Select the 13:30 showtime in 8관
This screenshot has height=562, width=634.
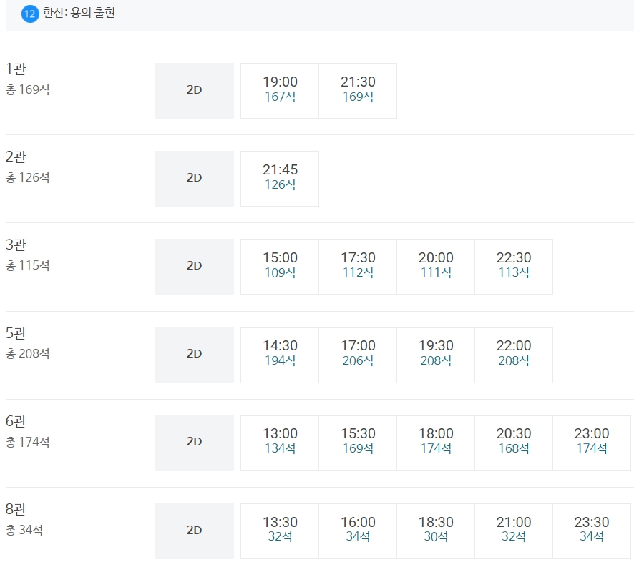pos(280,531)
